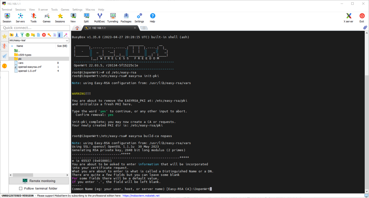The image size is (369, 198).
Task: Create new folder in SFTP toolbar
Action: pyautogui.click(x=33, y=35)
